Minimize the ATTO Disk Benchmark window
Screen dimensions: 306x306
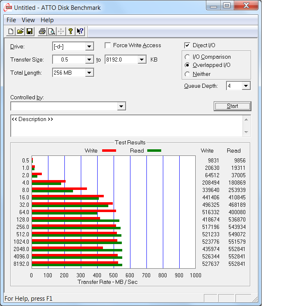point(213,6)
